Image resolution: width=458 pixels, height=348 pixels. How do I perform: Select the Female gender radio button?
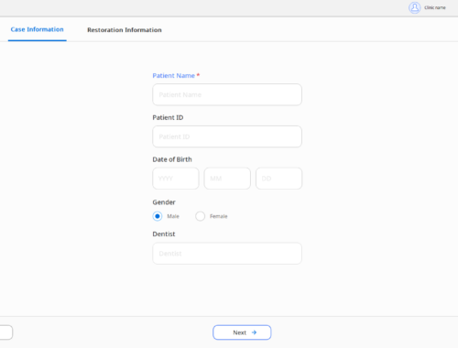pos(200,216)
